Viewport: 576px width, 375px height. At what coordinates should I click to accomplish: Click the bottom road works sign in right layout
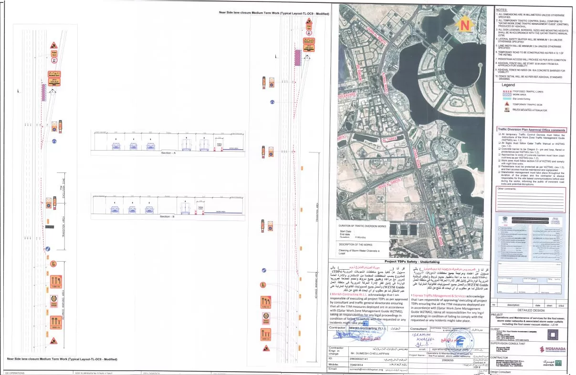266,349
